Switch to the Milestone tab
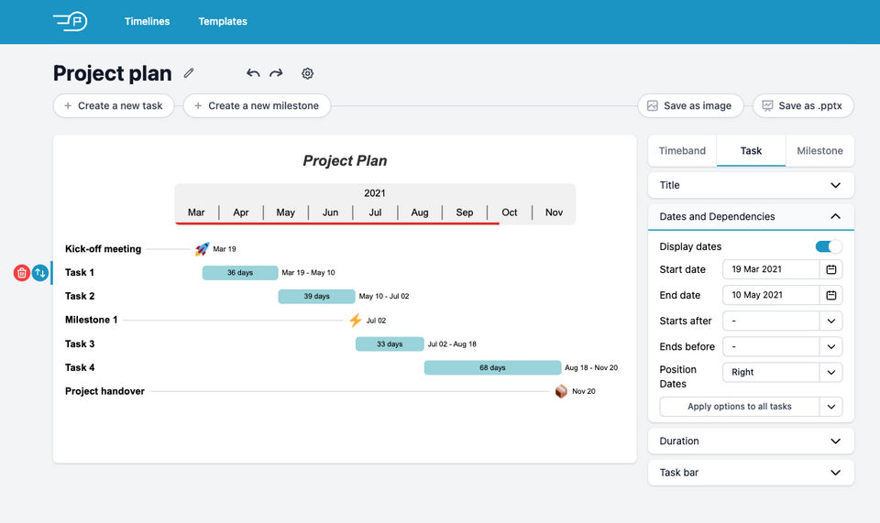 pyautogui.click(x=819, y=151)
